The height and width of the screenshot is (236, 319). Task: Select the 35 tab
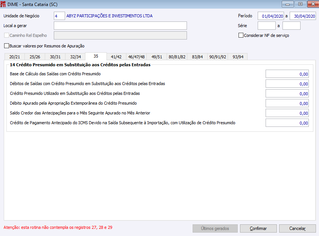pos(96,56)
